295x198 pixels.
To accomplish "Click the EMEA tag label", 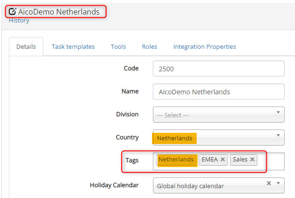I will tap(209, 160).
